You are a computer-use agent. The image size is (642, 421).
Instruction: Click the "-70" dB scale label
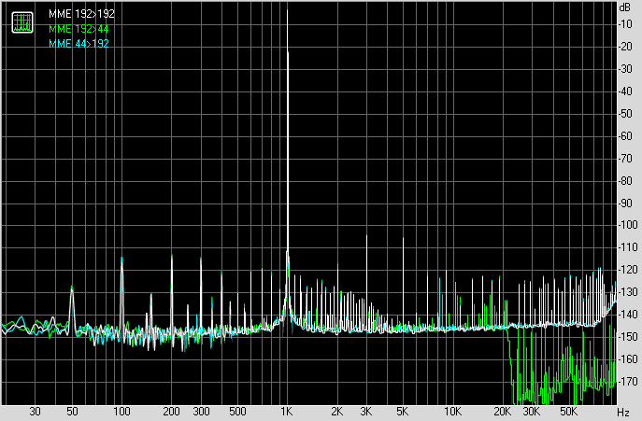click(625, 159)
